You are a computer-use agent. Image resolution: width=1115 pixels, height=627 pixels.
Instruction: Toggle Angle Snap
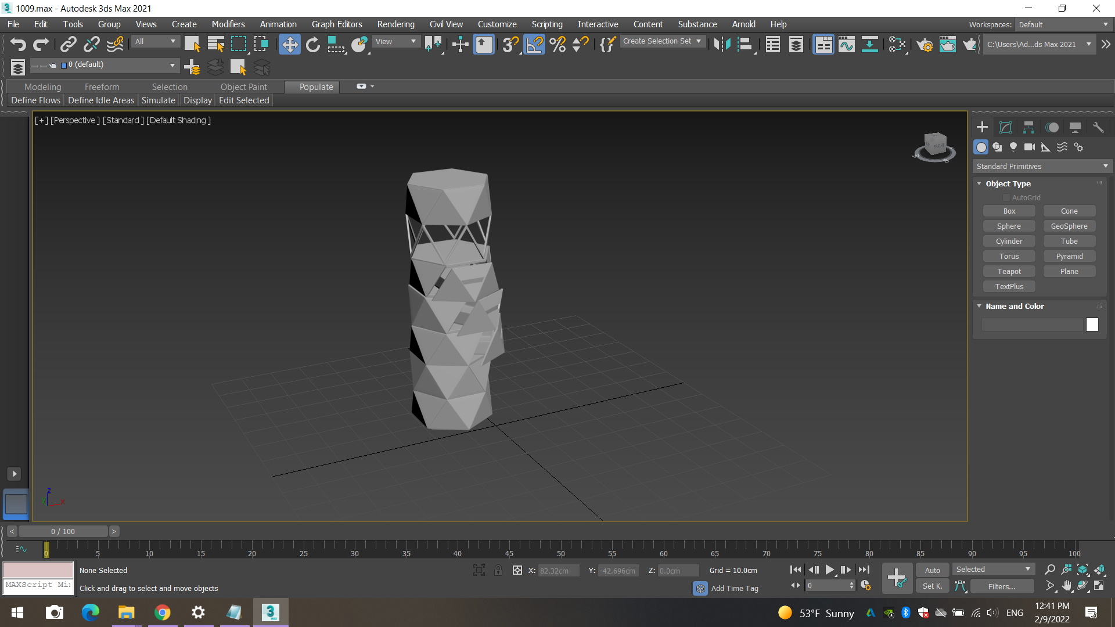[x=534, y=45]
